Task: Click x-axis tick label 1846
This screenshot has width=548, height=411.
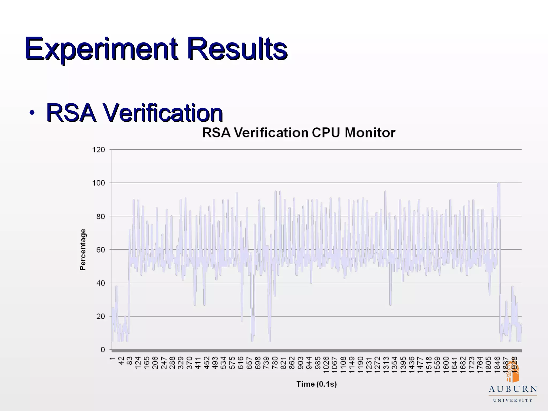Action: 498,365
